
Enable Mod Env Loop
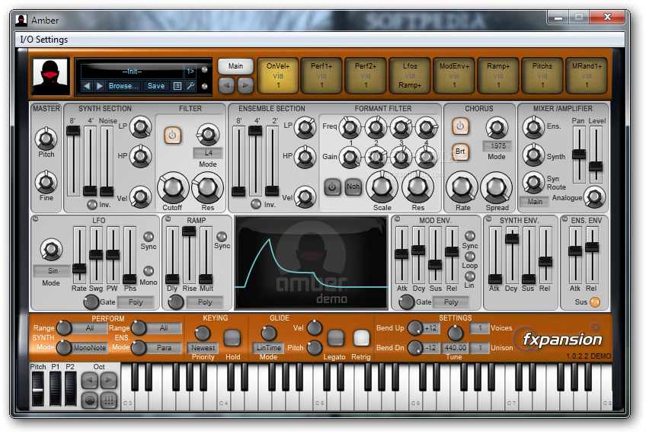470,256
